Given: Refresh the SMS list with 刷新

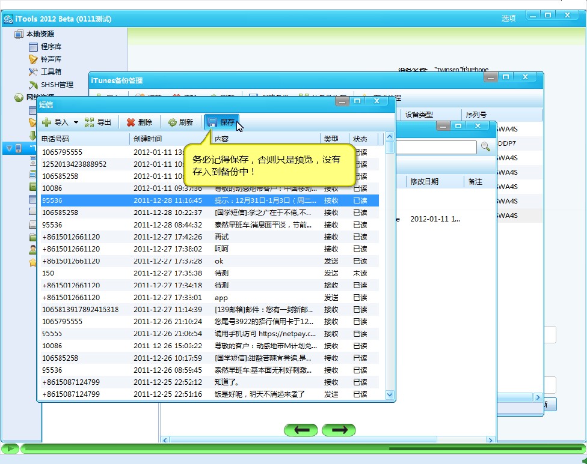Looking at the screenshot, I should [x=180, y=122].
